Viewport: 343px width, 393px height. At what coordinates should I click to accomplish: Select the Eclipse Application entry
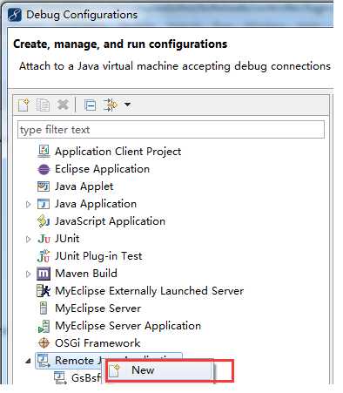point(102,169)
